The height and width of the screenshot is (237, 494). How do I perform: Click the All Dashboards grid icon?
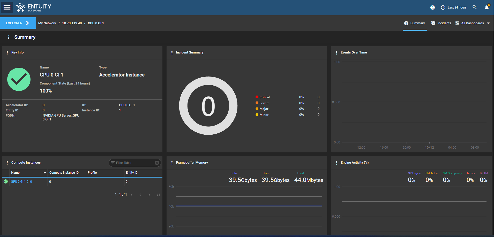click(x=457, y=23)
